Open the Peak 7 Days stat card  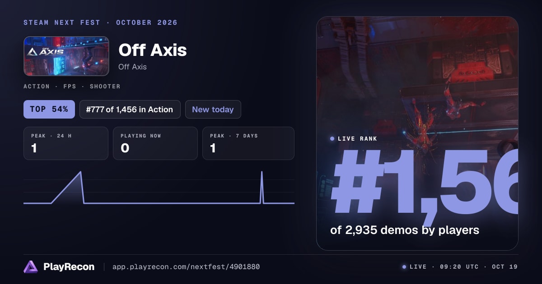click(x=248, y=143)
